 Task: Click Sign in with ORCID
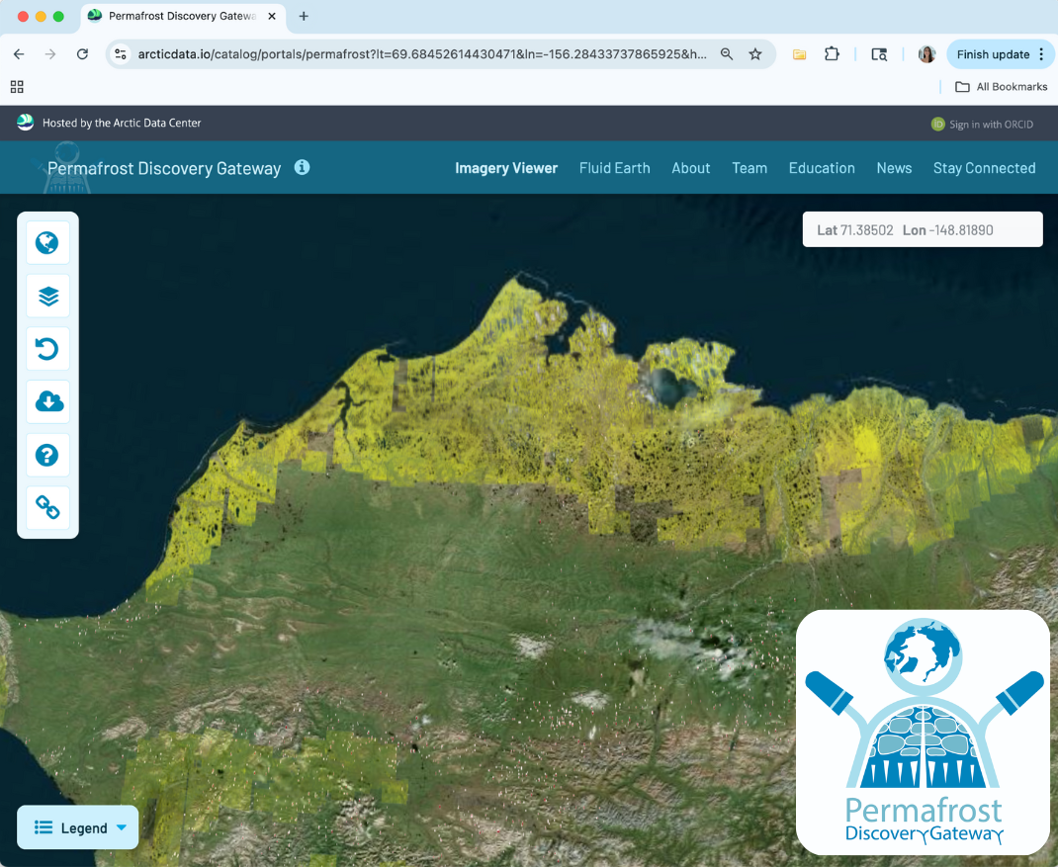point(992,124)
